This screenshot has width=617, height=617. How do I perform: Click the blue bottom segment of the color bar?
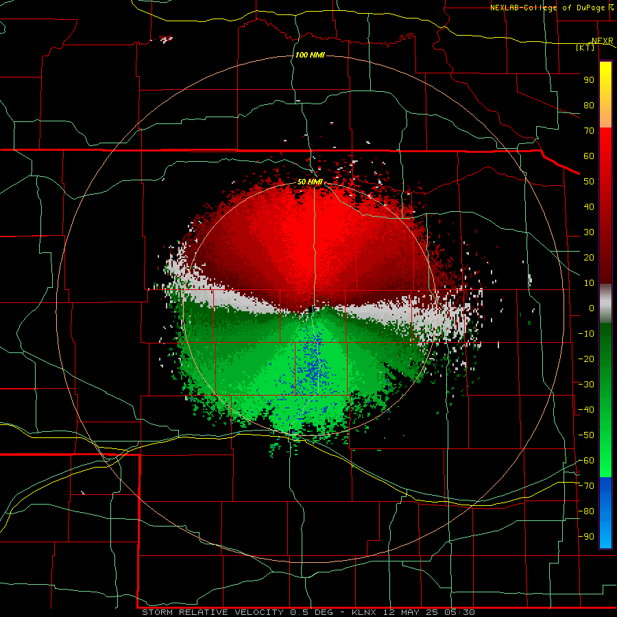tap(605, 513)
